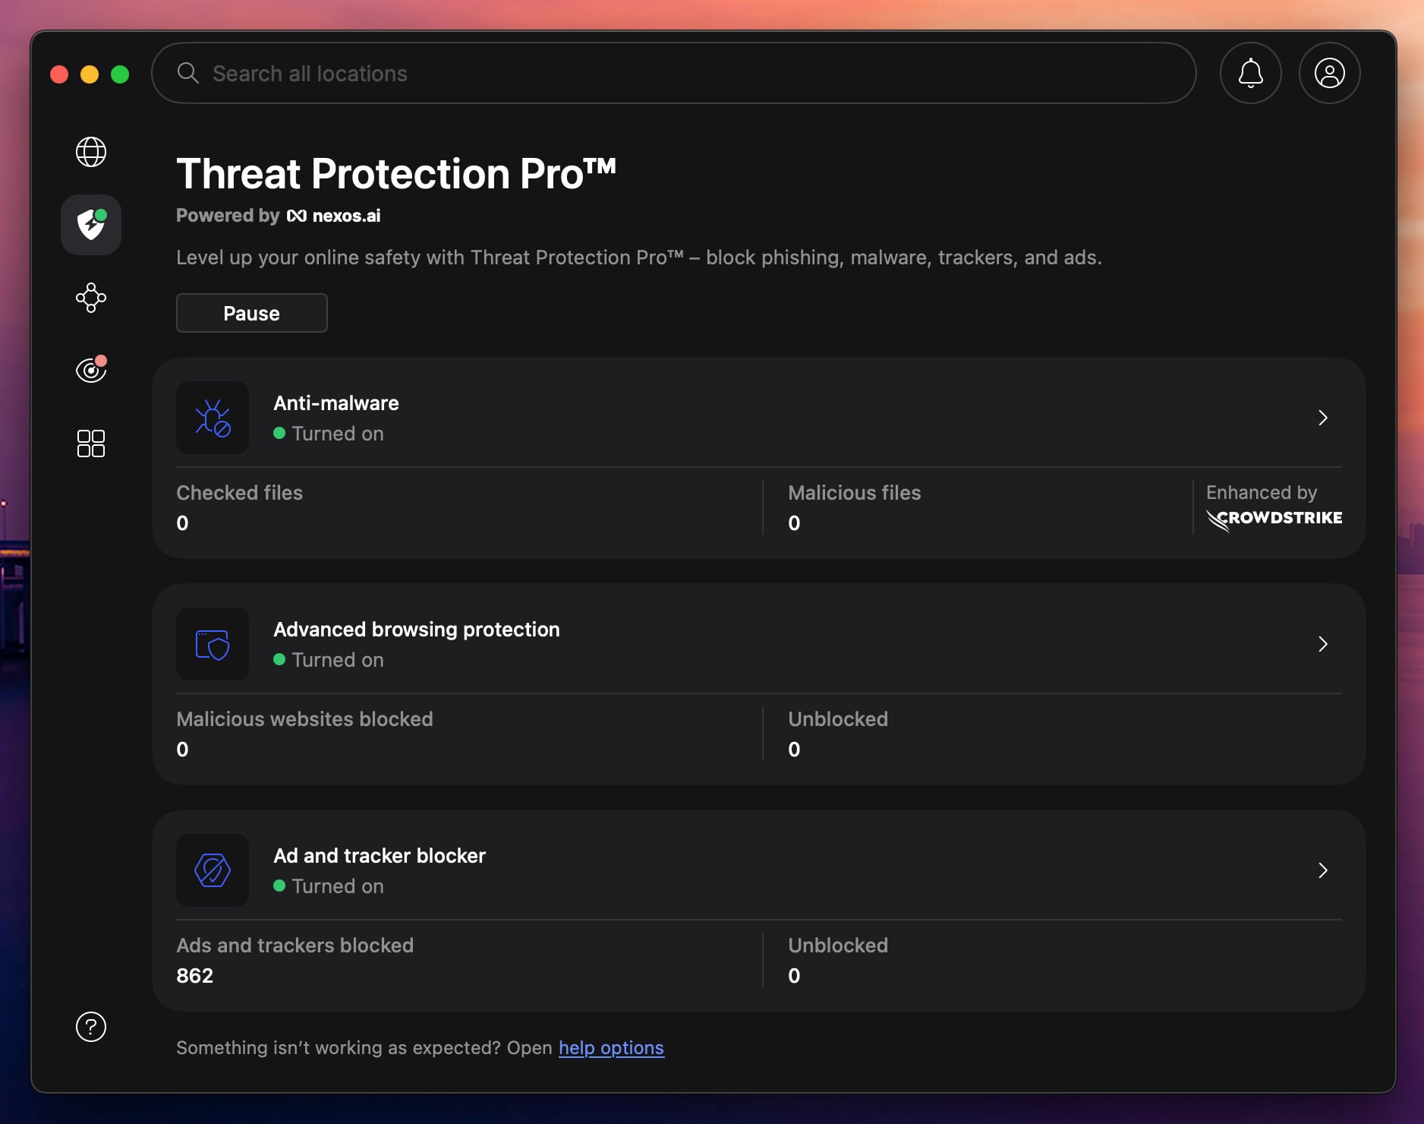Open the account profile icon
The image size is (1424, 1124).
click(1330, 74)
